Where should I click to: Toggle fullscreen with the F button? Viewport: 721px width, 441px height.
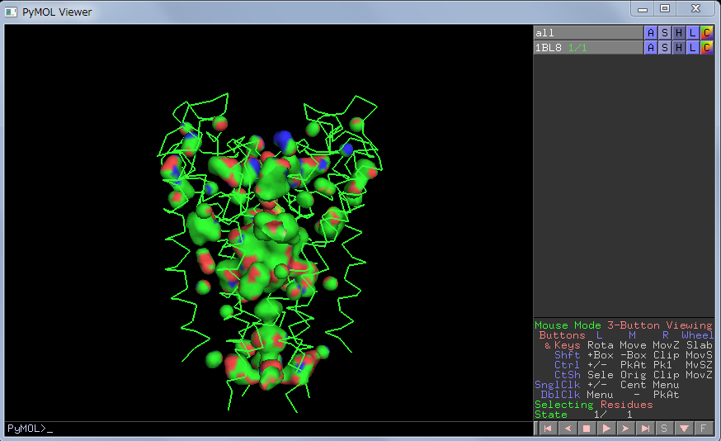pos(703,429)
